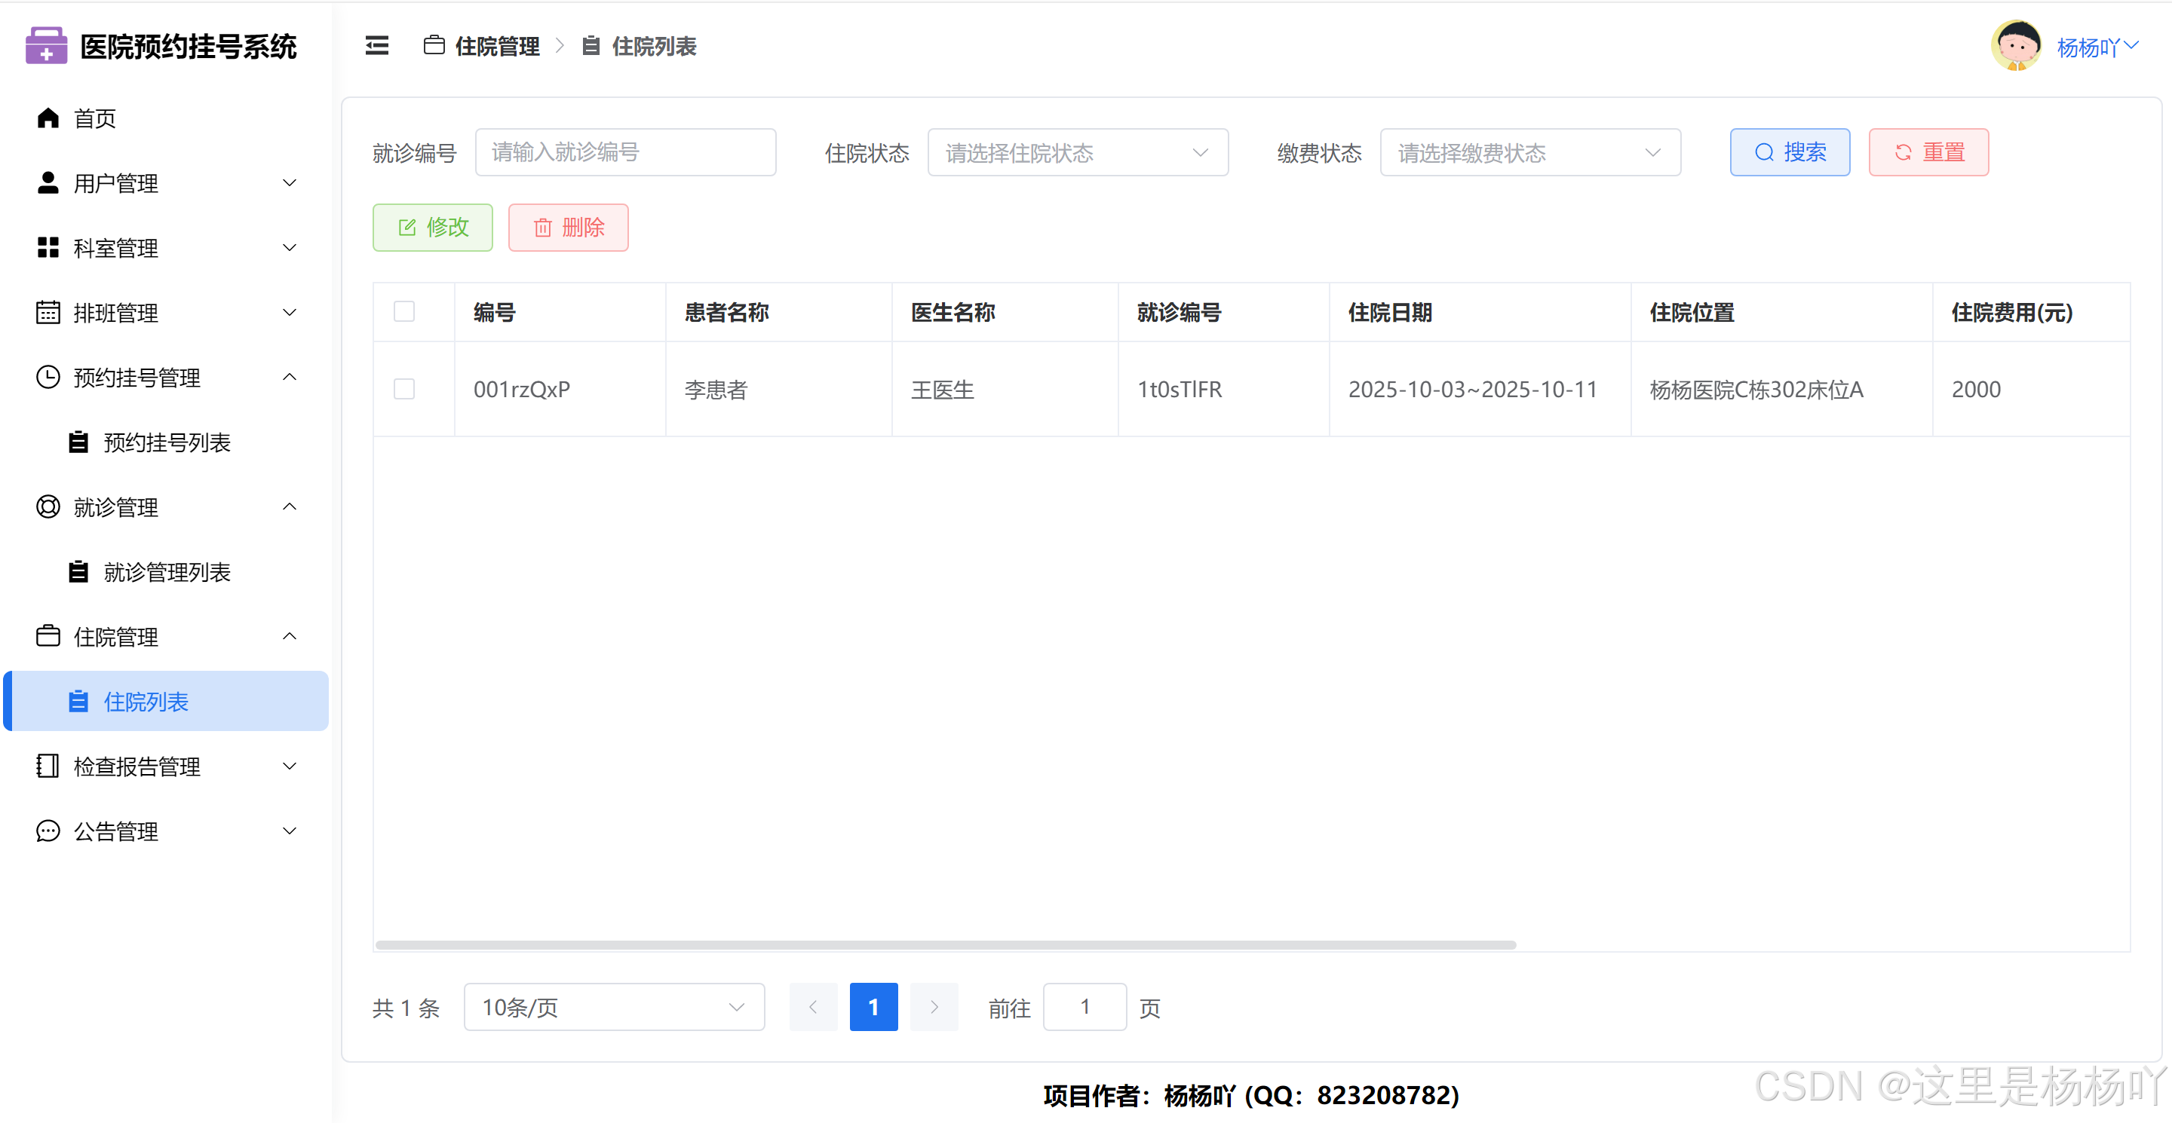
Task: Click the calendar icon for 排班管理
Action: (48, 313)
